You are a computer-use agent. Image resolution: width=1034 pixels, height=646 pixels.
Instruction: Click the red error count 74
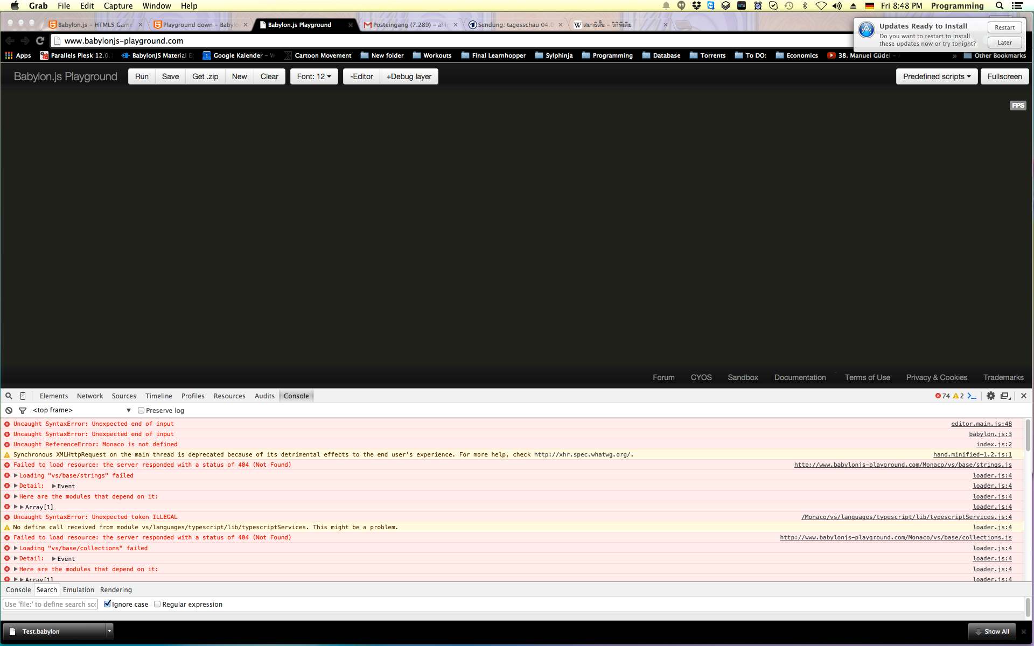(942, 396)
